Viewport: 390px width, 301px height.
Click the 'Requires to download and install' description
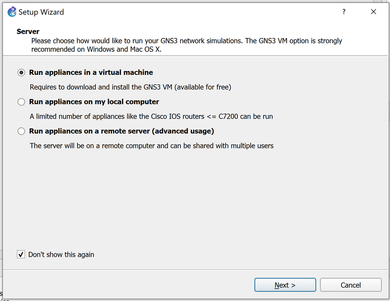click(131, 87)
